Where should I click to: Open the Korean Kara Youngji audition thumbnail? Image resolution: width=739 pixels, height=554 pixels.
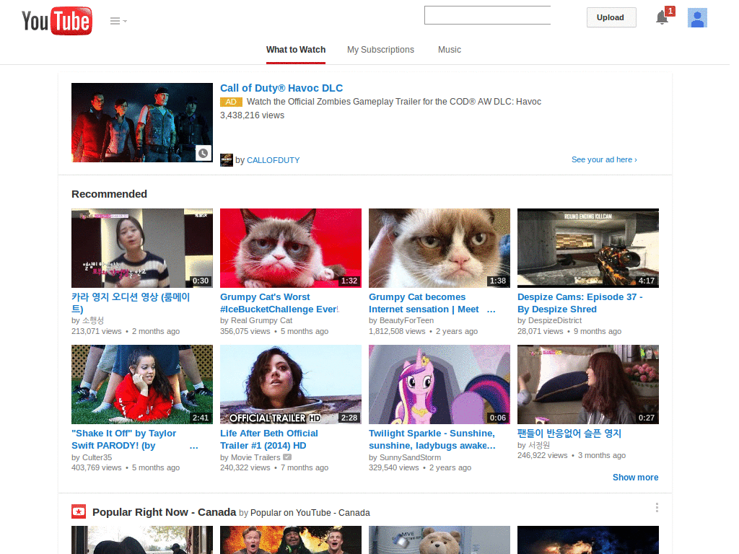[142, 248]
